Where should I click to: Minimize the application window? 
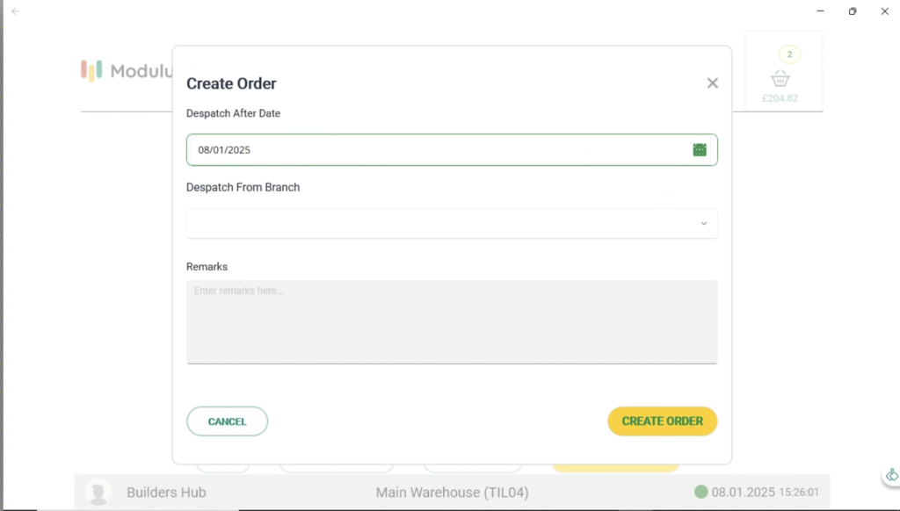[820, 11]
